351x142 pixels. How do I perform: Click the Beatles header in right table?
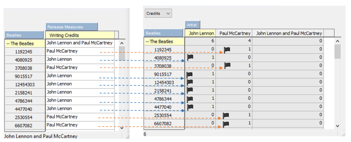(164, 33)
